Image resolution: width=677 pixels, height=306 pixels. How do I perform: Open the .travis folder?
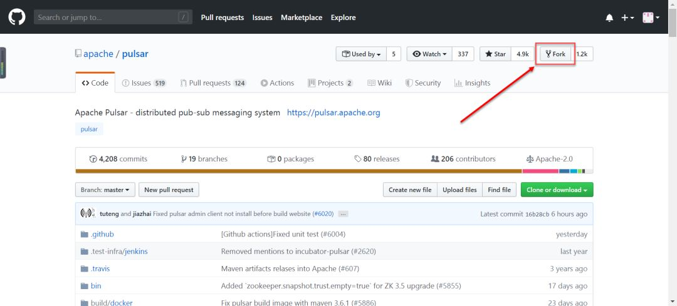pyautogui.click(x=100, y=268)
